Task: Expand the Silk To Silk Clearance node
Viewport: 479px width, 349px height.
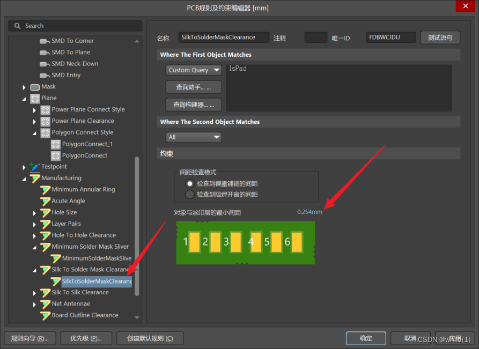Action: pyautogui.click(x=34, y=293)
